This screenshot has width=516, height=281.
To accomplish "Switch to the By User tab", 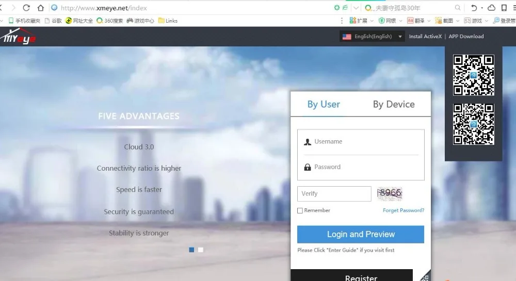I will tap(324, 104).
